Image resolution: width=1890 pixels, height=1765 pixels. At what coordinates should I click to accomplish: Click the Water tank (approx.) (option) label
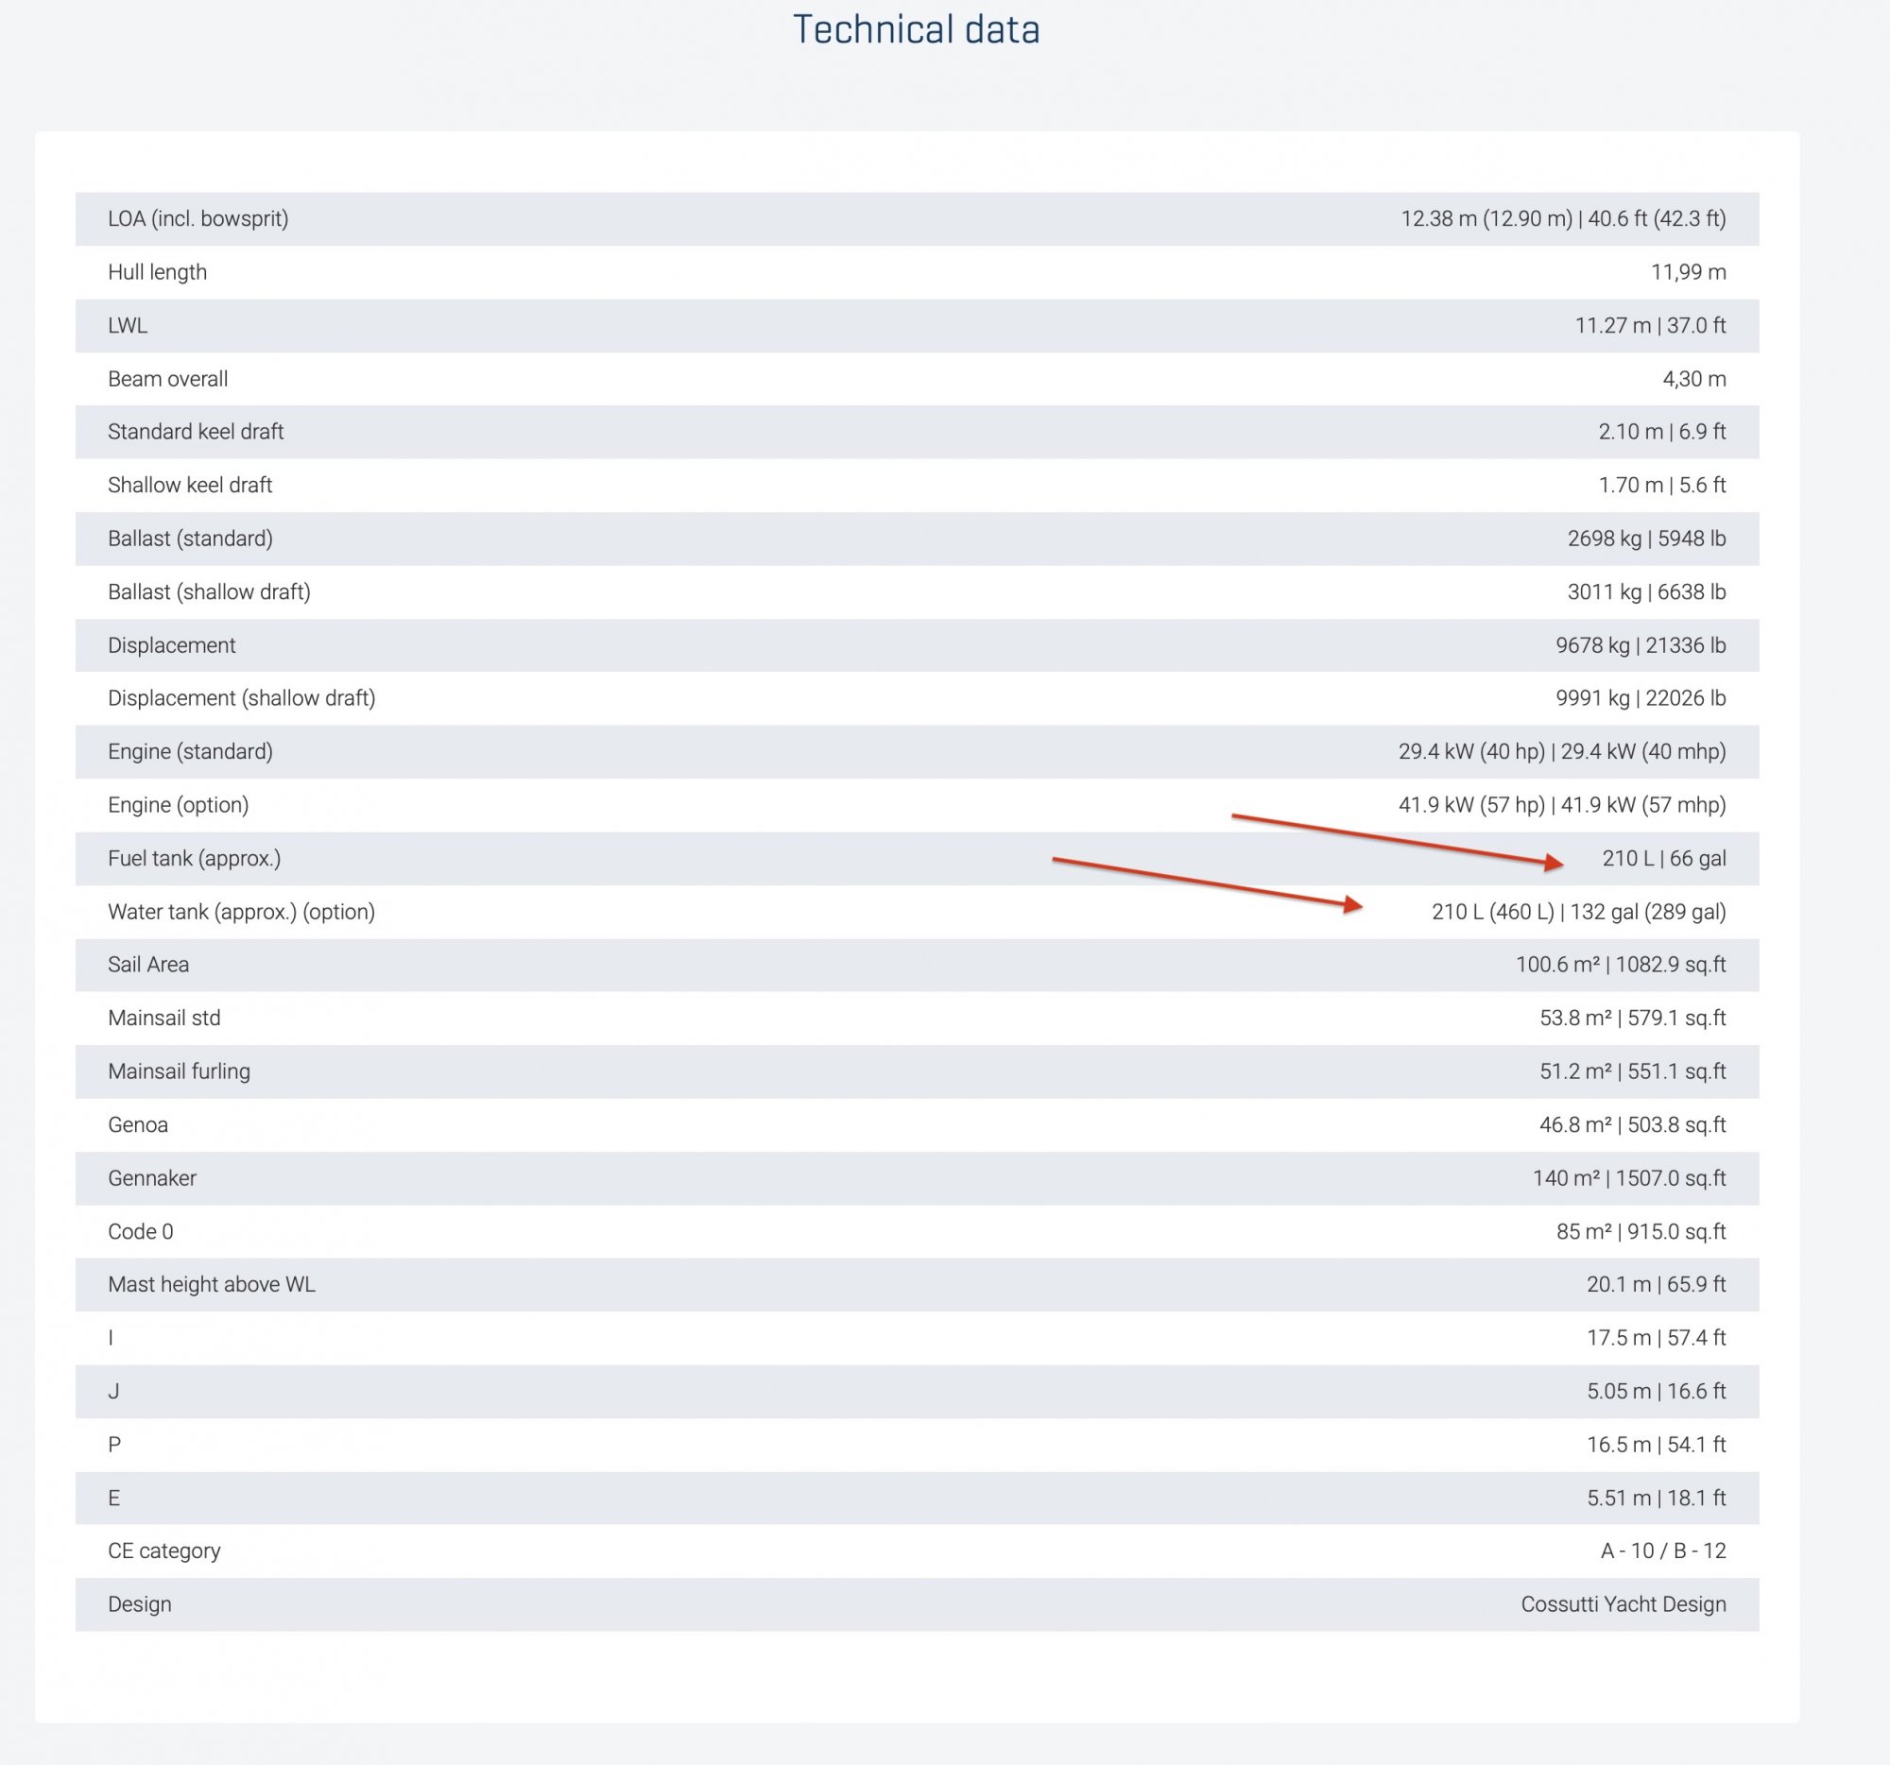point(242,912)
